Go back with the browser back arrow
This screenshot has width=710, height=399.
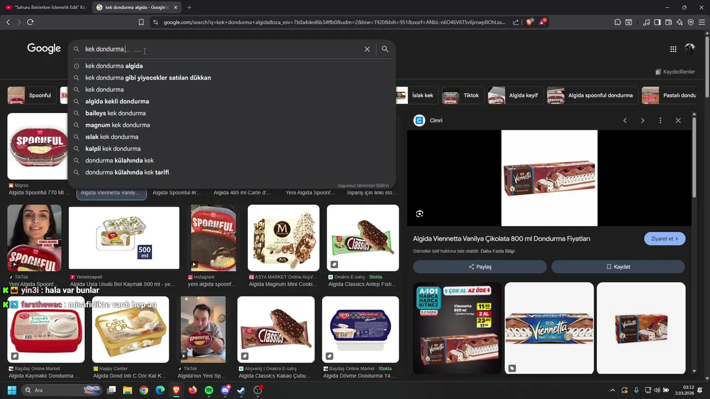click(8, 22)
